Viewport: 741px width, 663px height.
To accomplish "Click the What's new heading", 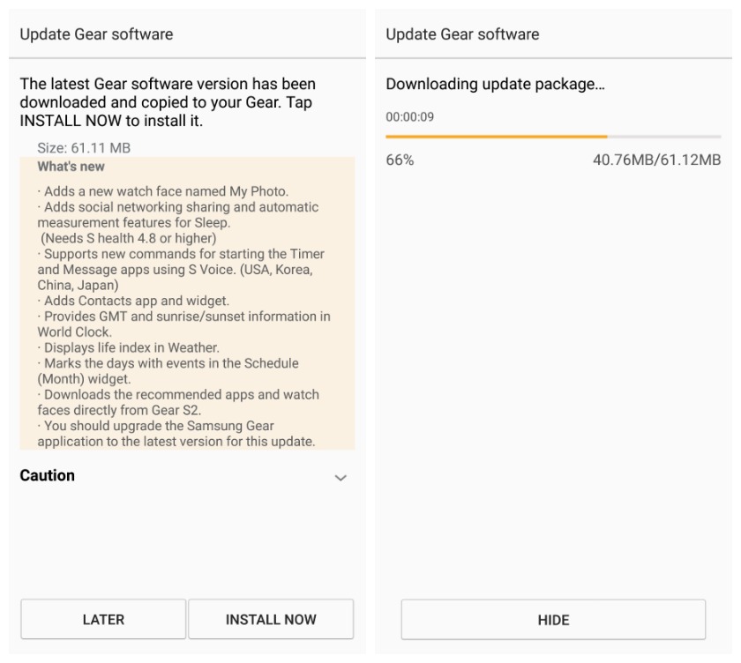I will [x=71, y=167].
